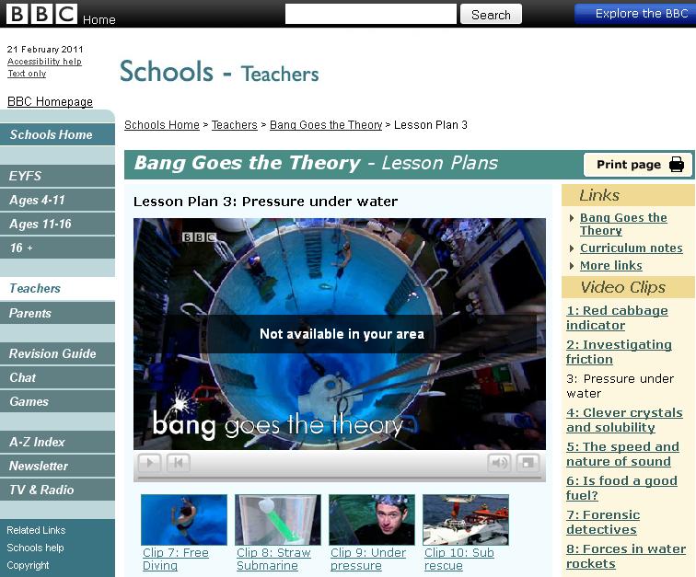Open the Clip 7: Free Diving text link
The height and width of the screenshot is (577, 696).
point(176,560)
